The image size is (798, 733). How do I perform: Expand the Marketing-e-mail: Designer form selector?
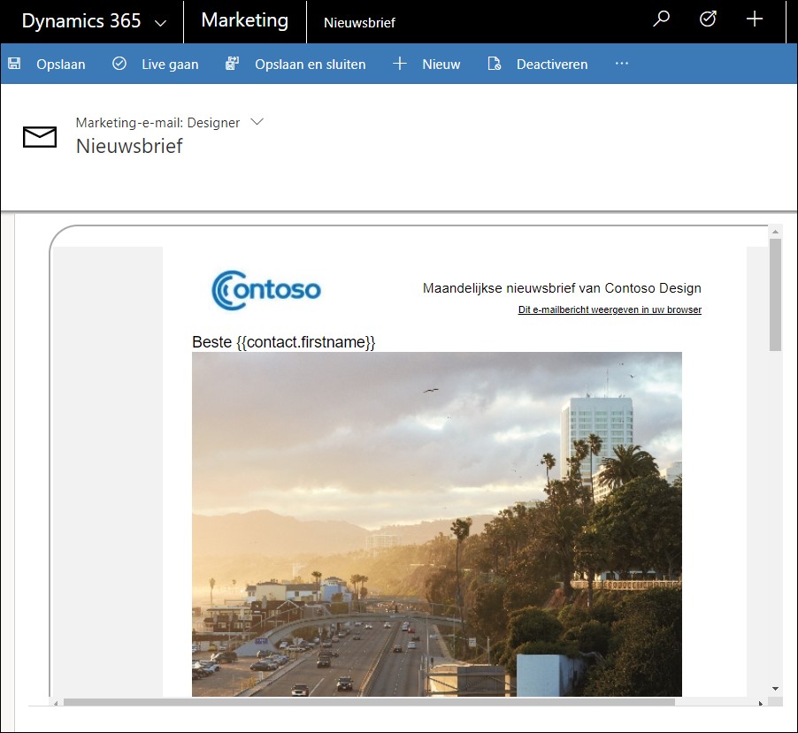(x=257, y=122)
